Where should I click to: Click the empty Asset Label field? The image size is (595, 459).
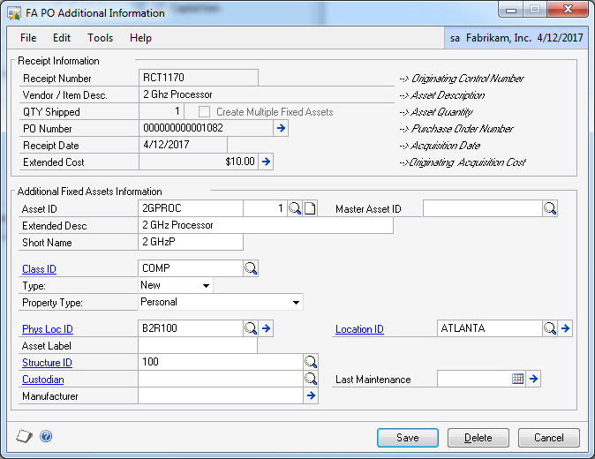click(198, 345)
